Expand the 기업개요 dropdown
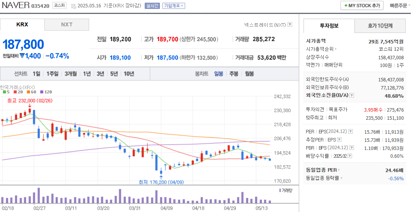Viewport: 412px width, 212px height. (174, 6)
